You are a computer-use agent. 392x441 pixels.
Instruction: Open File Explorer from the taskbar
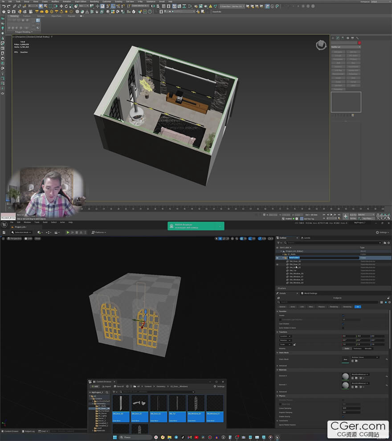(x=169, y=437)
